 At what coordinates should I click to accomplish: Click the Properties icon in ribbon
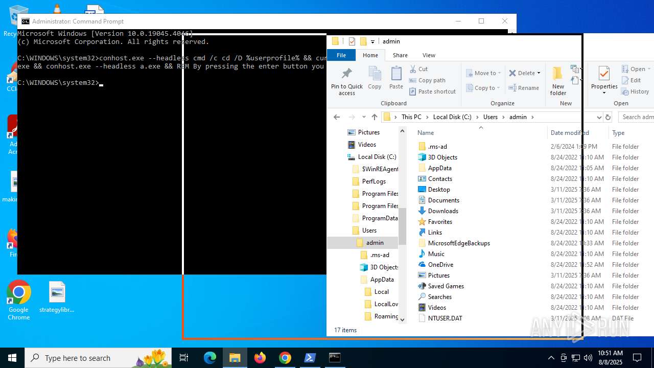coord(604,75)
